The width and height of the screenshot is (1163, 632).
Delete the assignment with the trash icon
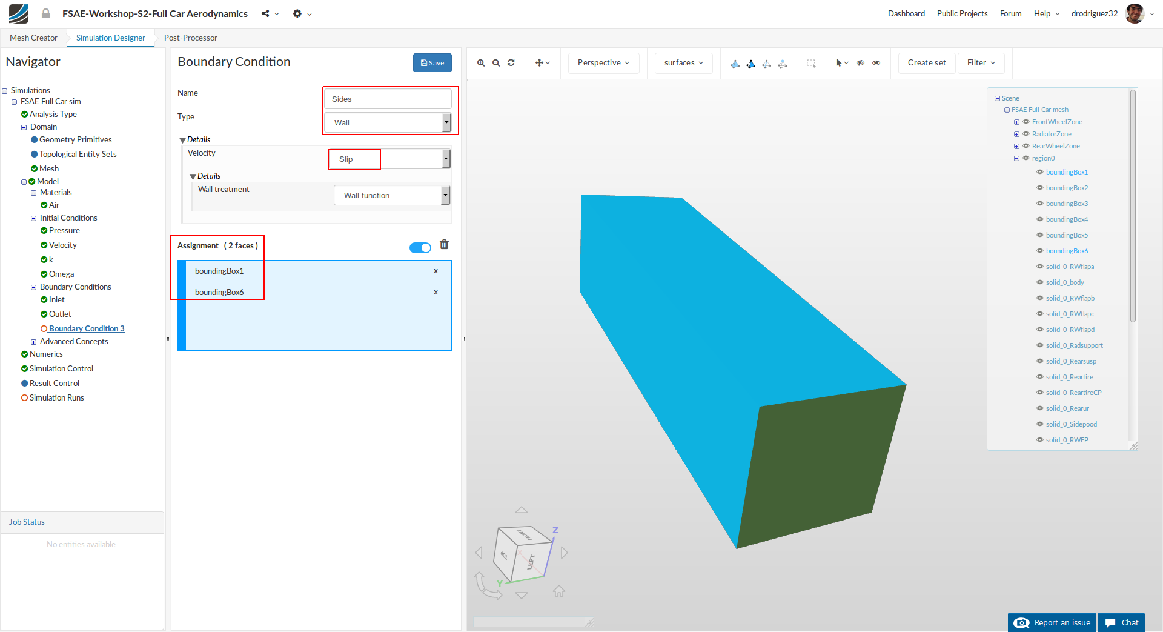pyautogui.click(x=445, y=244)
